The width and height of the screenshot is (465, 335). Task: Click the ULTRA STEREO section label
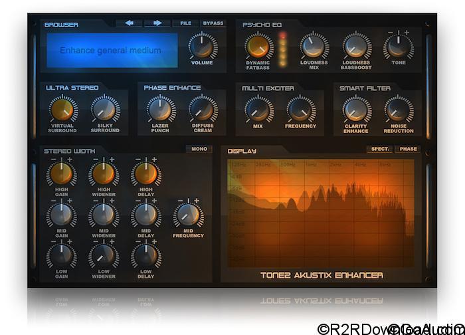(x=72, y=88)
